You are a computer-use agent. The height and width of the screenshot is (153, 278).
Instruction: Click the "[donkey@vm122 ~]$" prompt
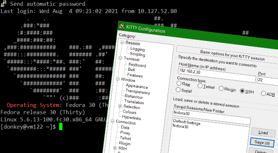coord(28,127)
